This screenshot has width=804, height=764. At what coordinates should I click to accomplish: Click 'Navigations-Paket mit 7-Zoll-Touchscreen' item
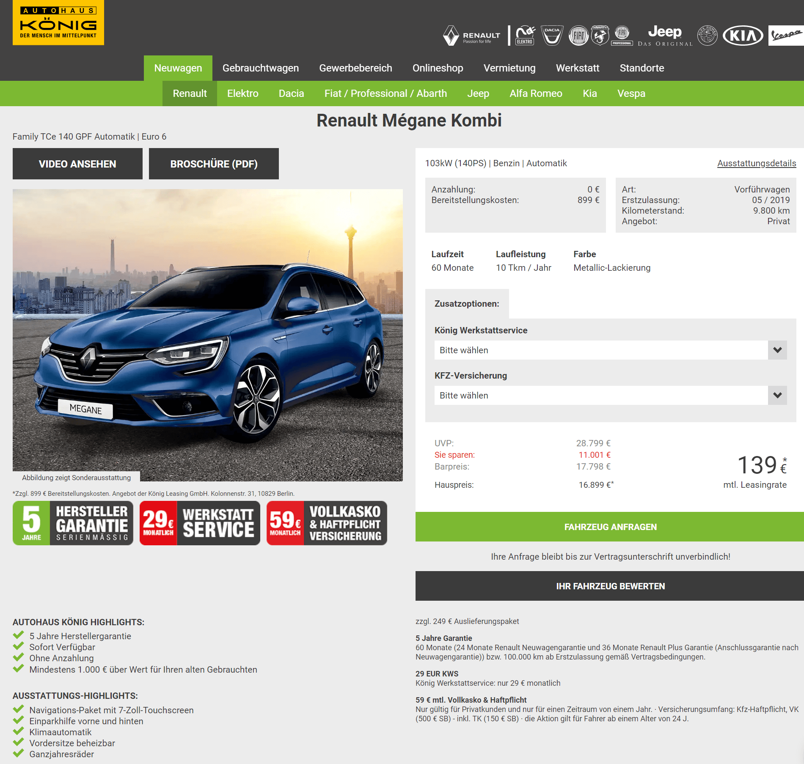click(111, 710)
